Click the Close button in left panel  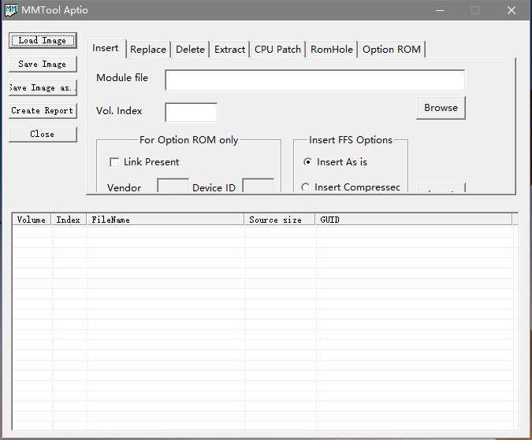43,134
